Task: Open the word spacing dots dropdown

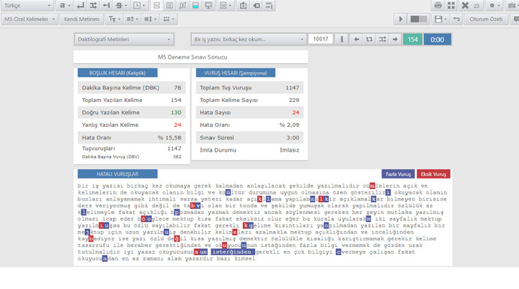Action: 168,20
